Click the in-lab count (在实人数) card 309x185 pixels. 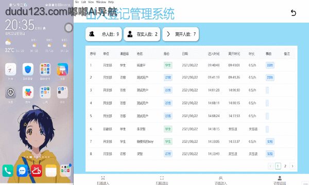142,34
